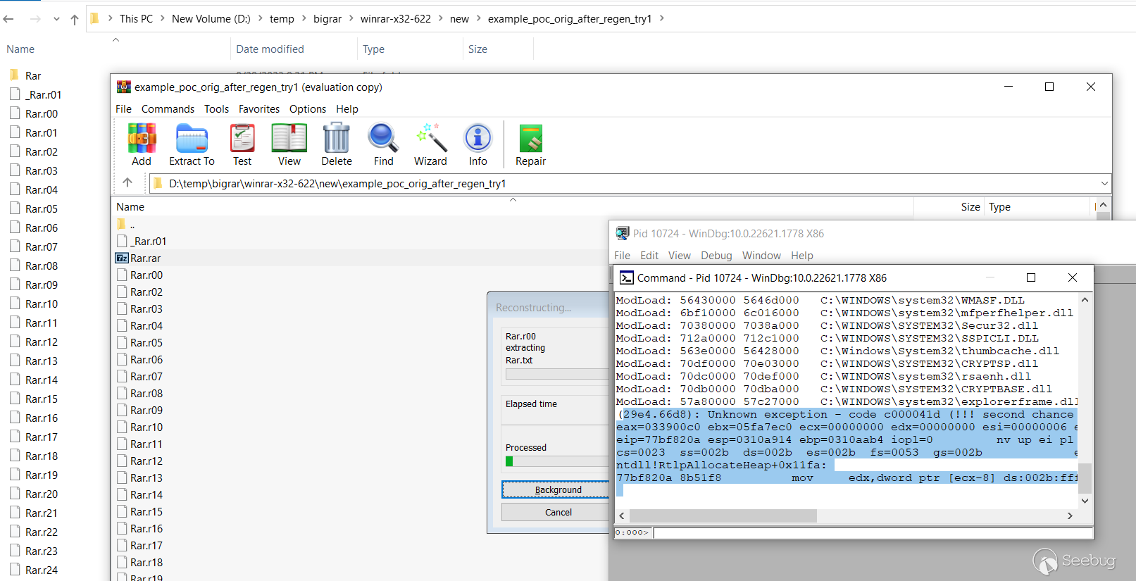Run the Test archive tool
The height and width of the screenshot is (581, 1136).
click(242, 139)
